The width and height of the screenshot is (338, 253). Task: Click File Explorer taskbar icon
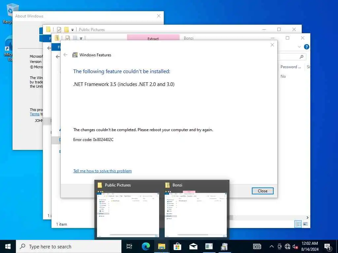(x=161, y=246)
